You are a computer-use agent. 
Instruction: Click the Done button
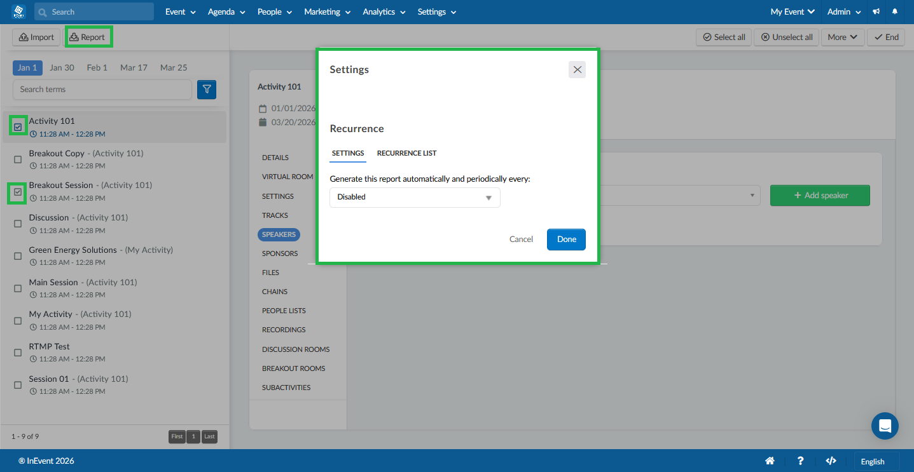coord(566,239)
